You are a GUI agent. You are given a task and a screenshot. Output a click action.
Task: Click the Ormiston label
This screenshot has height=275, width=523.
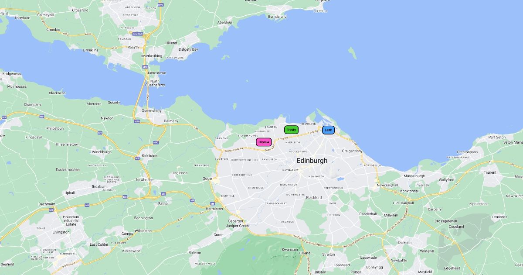click(499, 217)
